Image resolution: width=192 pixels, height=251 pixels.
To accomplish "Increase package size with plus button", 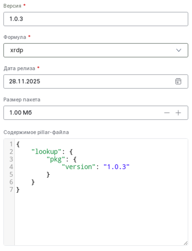I will (x=178, y=113).
